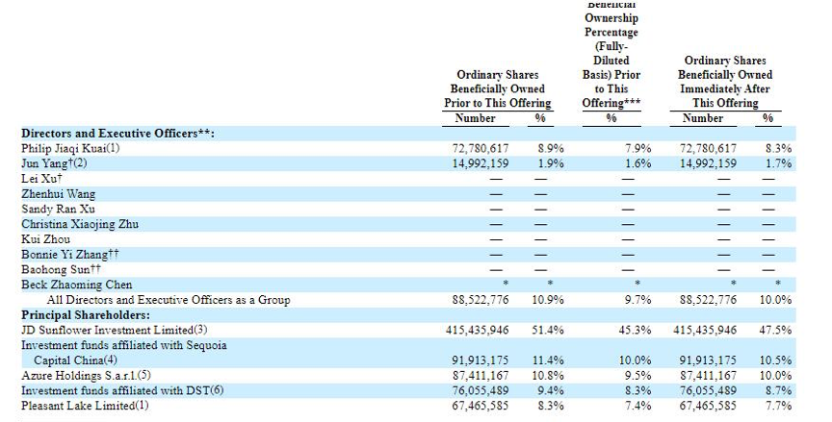The height and width of the screenshot is (422, 832).
Task: Click the name Beck Zhaoming Chen
Action: (76, 285)
